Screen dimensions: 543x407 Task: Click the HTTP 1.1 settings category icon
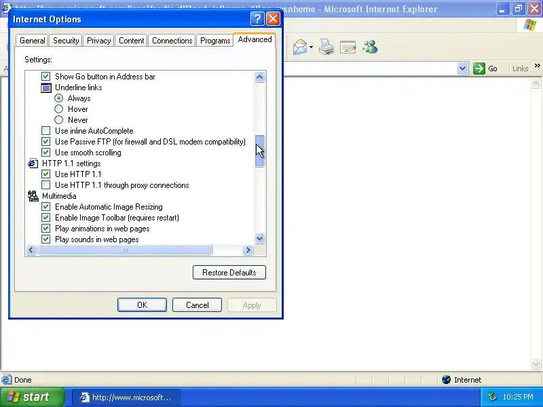click(33, 163)
